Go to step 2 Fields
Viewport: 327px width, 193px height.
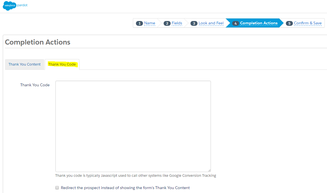pyautogui.click(x=177, y=23)
